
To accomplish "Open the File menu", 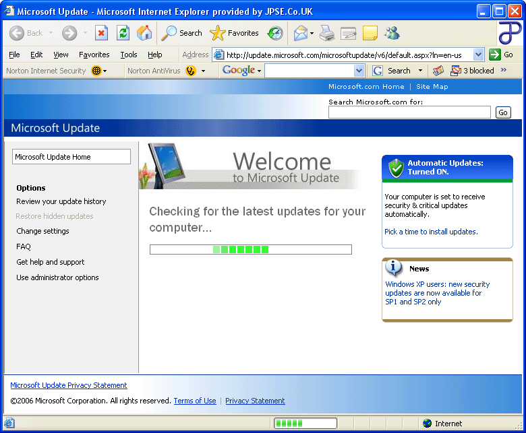I will point(14,55).
